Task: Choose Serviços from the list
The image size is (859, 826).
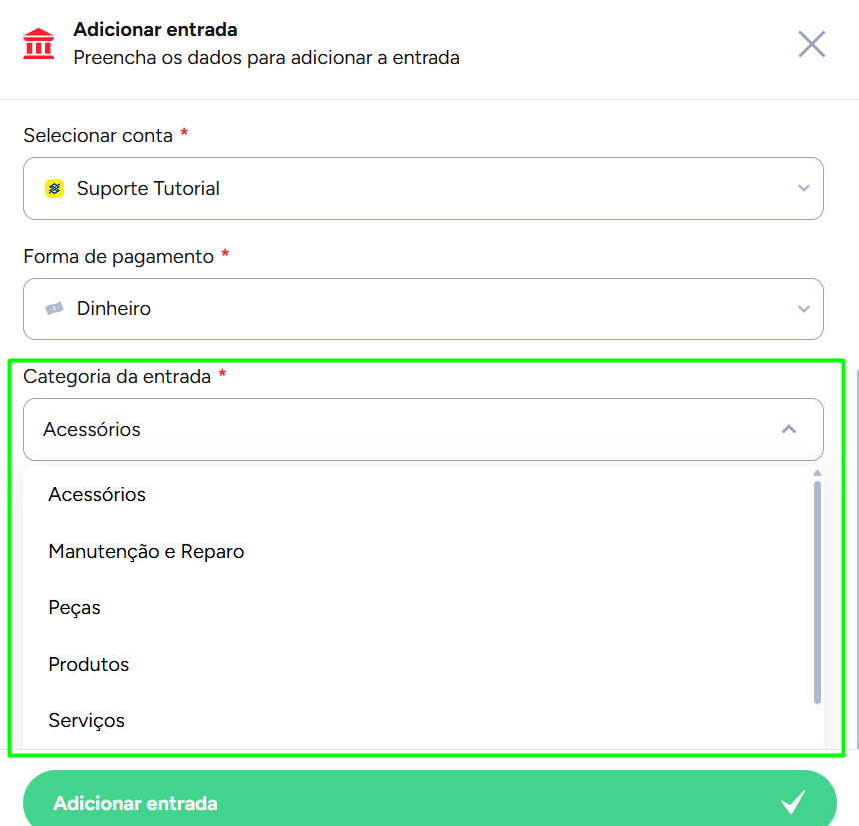Action: (87, 721)
